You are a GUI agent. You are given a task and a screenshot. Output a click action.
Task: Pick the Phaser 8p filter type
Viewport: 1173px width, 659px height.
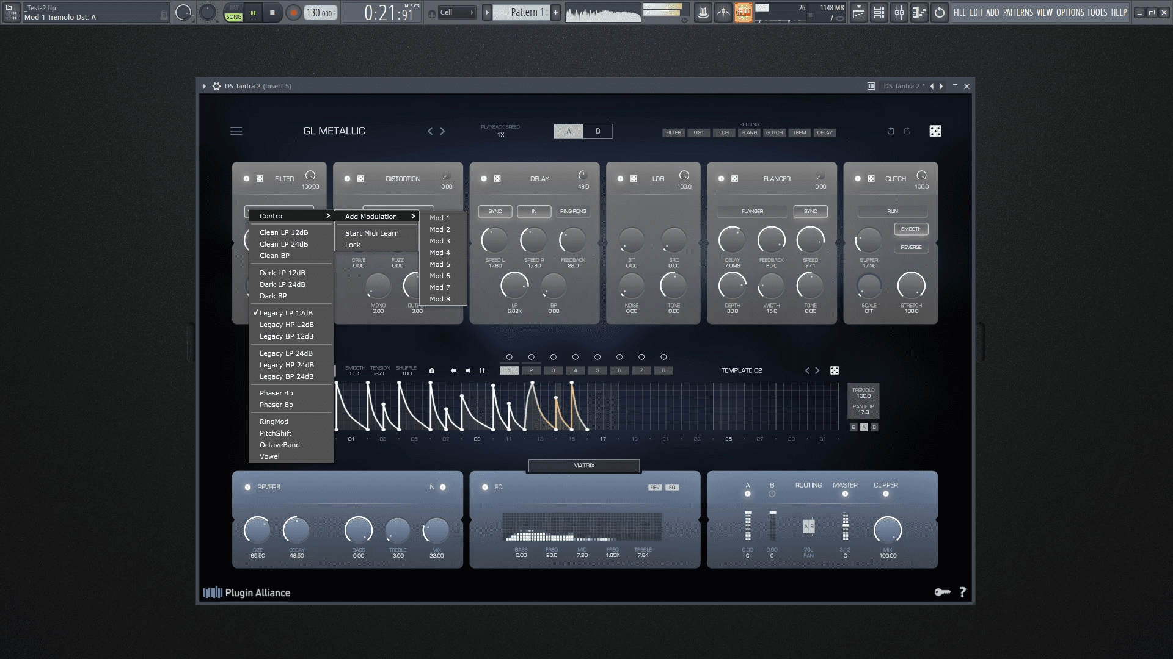[x=291, y=405]
